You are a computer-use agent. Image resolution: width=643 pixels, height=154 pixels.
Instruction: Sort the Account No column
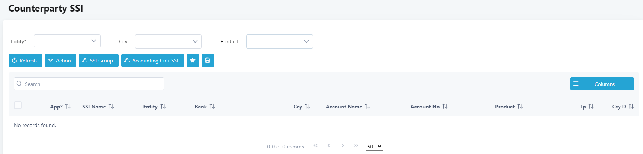pos(445,107)
